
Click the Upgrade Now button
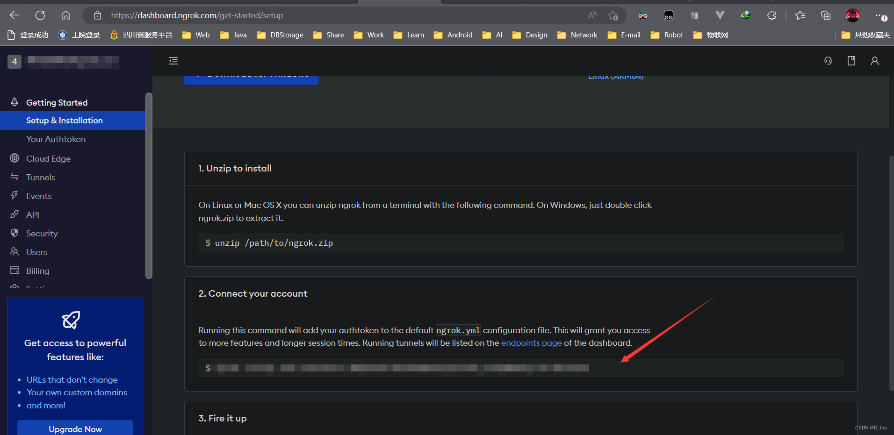75,428
